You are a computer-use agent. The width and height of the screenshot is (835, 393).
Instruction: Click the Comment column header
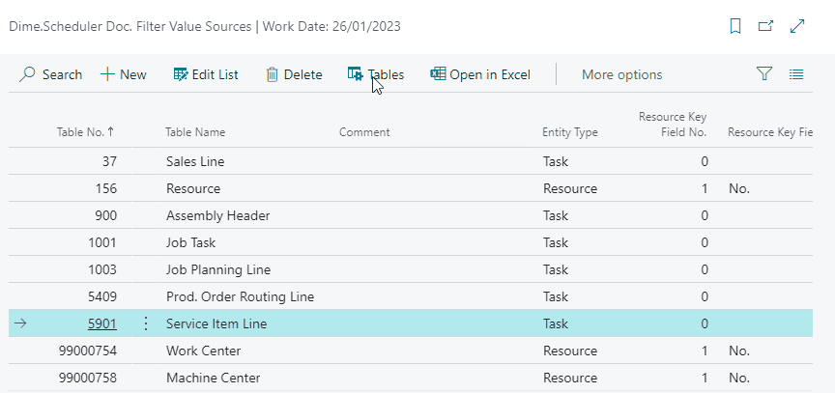(x=364, y=132)
